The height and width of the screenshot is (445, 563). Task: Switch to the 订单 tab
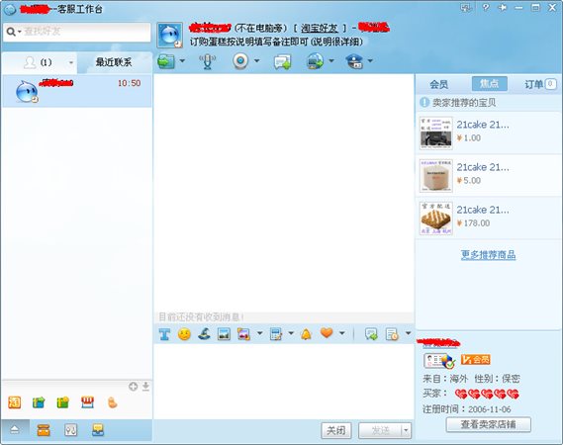tap(540, 84)
